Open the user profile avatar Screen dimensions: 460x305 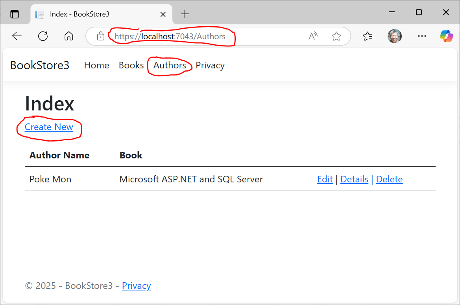tap(394, 36)
